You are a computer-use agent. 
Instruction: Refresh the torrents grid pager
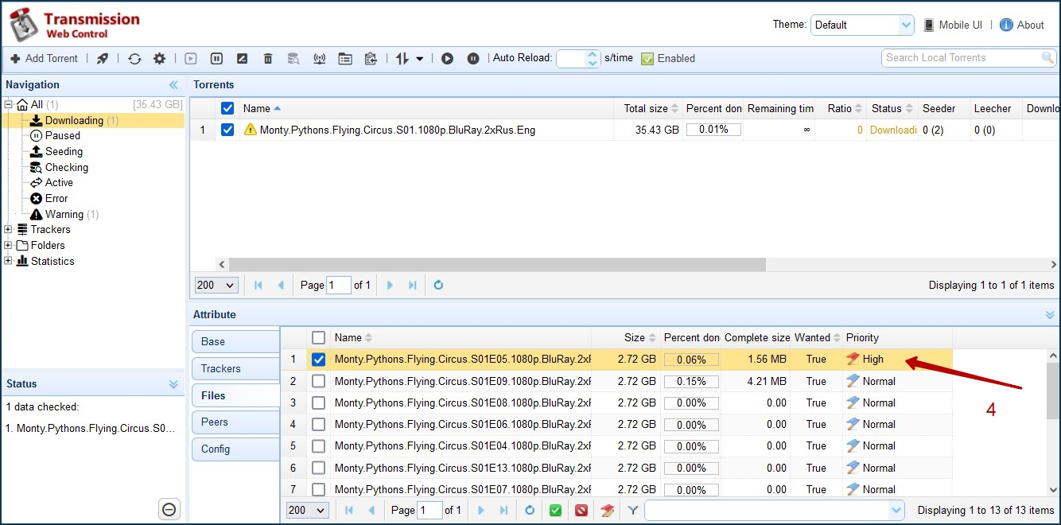[438, 285]
